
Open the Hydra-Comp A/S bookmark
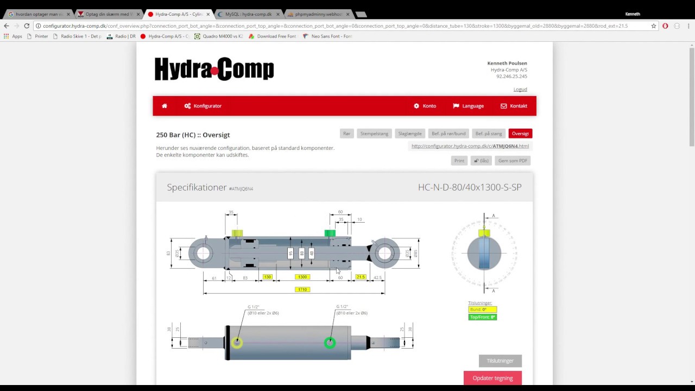point(165,36)
